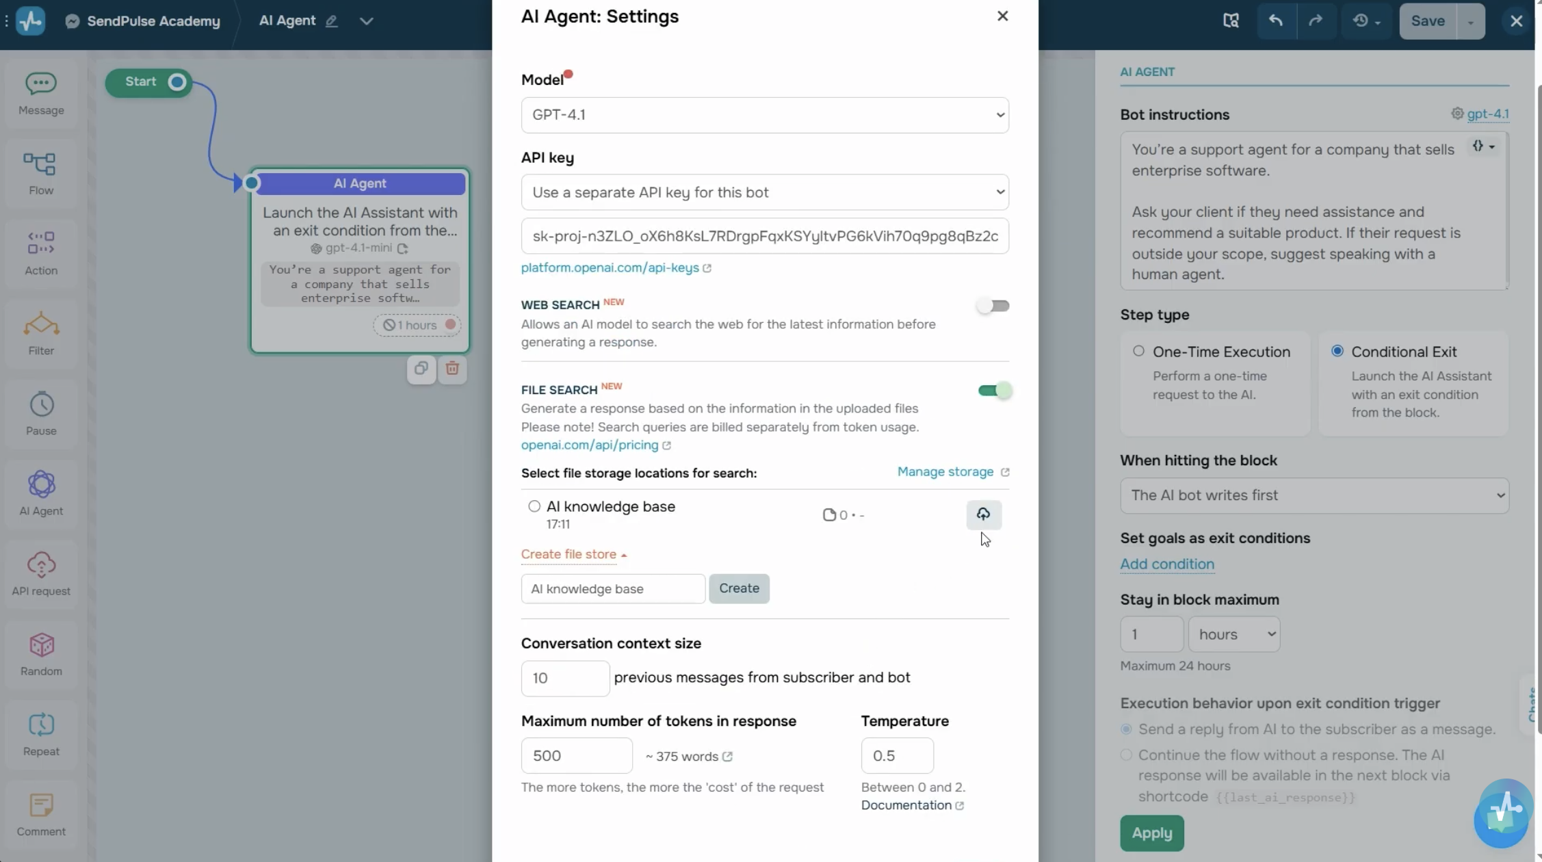Expand the flow name chevron menu
Screen dimensions: 1542x862
tap(367, 21)
